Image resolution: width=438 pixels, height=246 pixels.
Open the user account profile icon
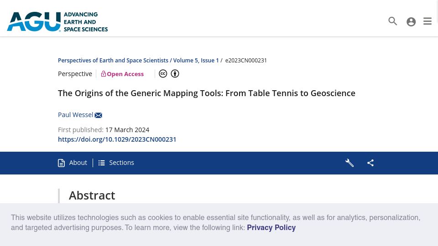(411, 22)
